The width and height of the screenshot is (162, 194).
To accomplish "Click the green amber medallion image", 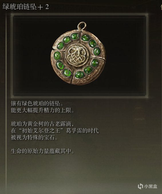I will click(78, 54).
